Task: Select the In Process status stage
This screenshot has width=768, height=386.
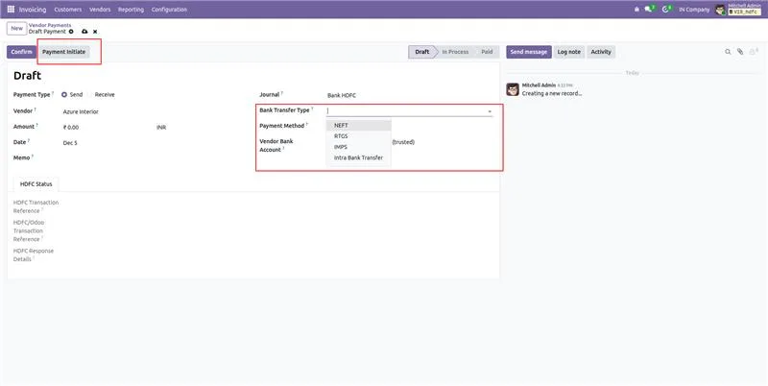Action: pyautogui.click(x=455, y=52)
